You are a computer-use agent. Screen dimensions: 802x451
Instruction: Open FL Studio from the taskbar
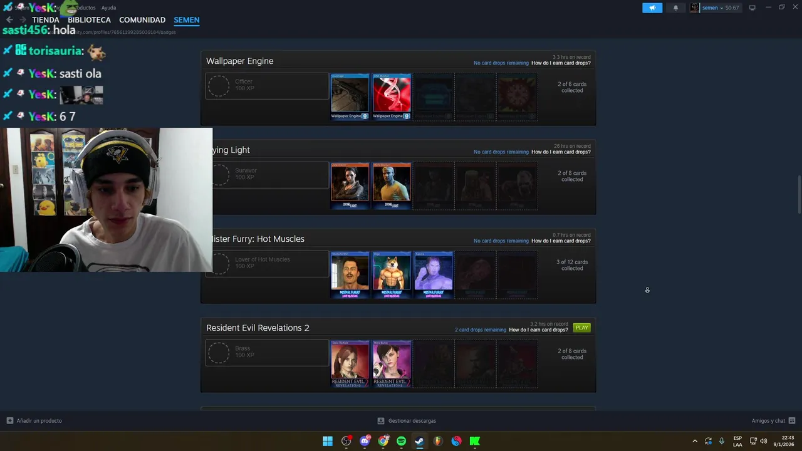[438, 441]
